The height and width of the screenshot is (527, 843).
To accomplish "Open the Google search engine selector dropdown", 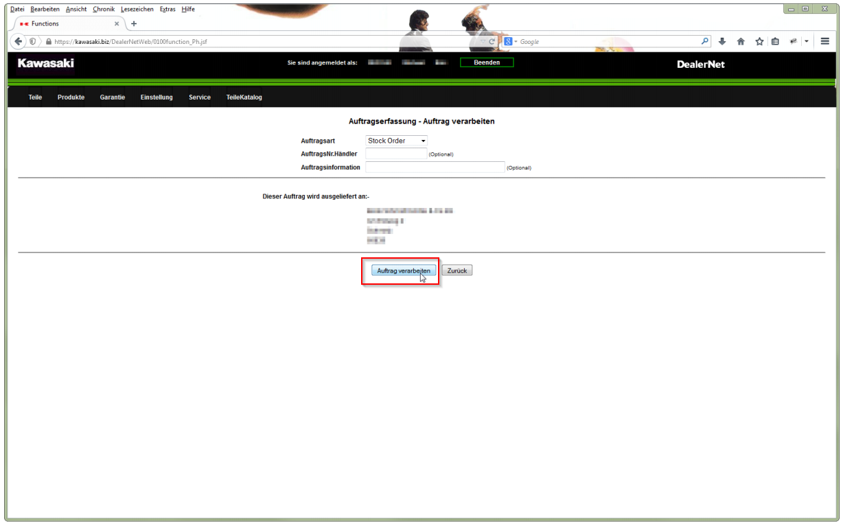I will click(510, 42).
